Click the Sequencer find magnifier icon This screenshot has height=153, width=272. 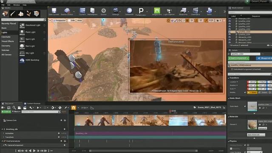pyautogui.click(x=14, y=108)
